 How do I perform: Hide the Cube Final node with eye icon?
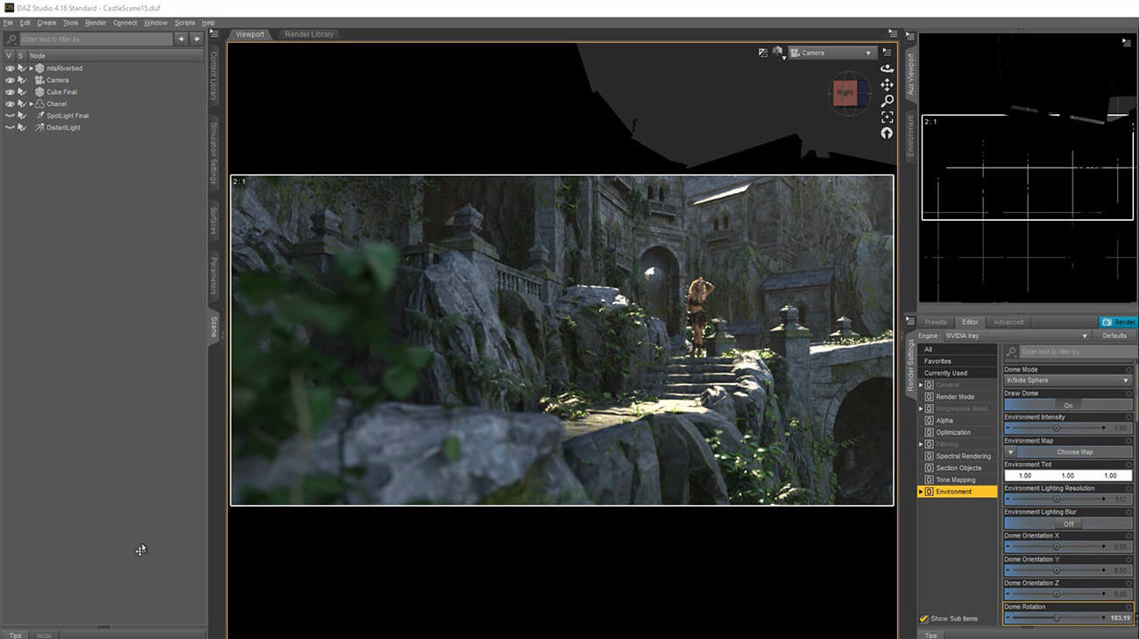pos(10,92)
